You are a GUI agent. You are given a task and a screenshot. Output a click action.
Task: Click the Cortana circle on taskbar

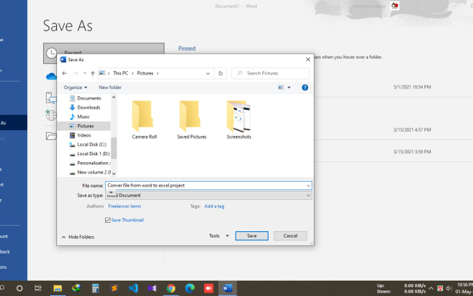(19, 288)
